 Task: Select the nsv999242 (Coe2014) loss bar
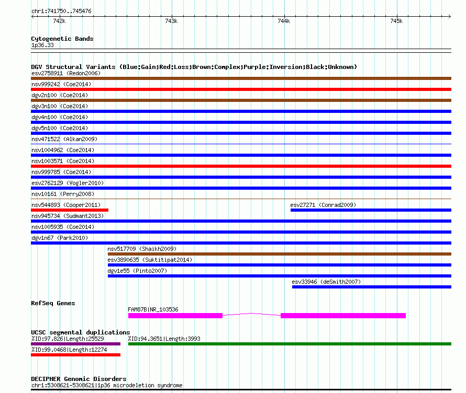[x=241, y=89]
